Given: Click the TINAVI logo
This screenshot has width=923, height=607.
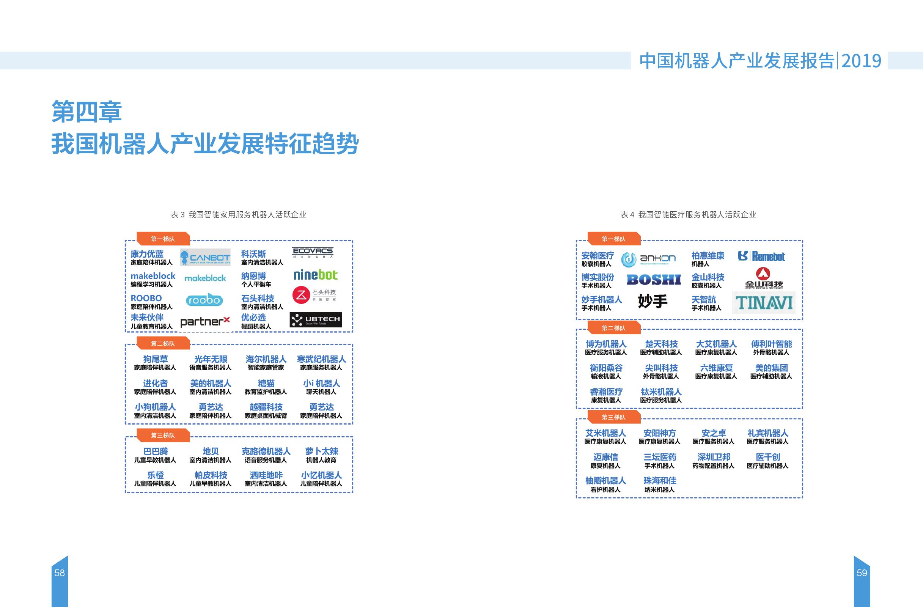Looking at the screenshot, I should [764, 302].
